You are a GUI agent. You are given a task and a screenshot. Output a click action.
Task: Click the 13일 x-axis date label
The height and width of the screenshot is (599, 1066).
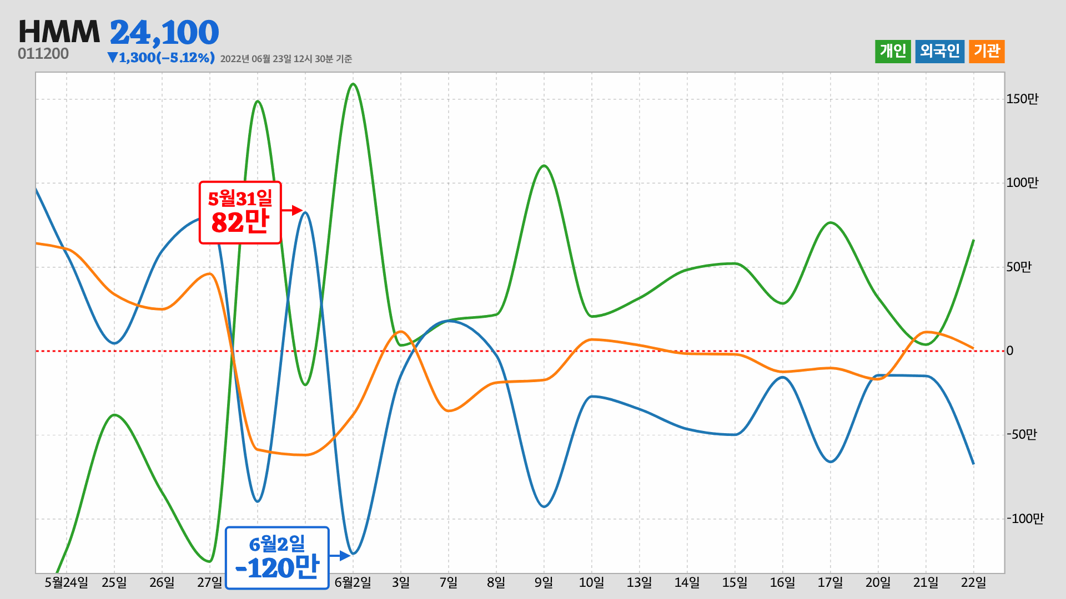(640, 583)
